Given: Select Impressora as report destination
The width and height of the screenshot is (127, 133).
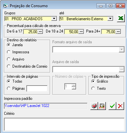Looking at the screenshot, I should pyautogui.click(x=9, y=52).
